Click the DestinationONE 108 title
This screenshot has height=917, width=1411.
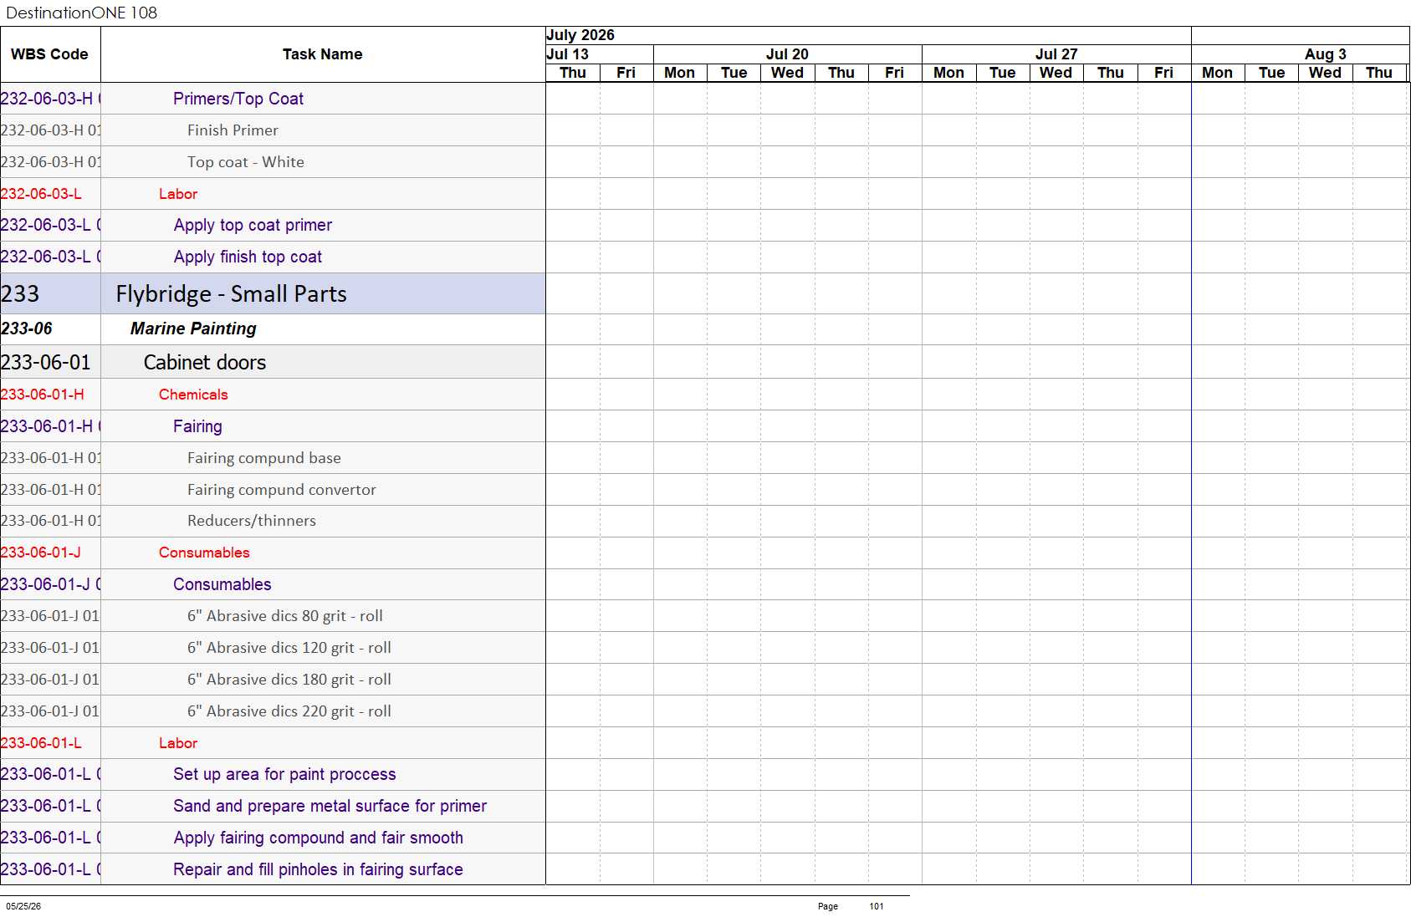(x=81, y=13)
